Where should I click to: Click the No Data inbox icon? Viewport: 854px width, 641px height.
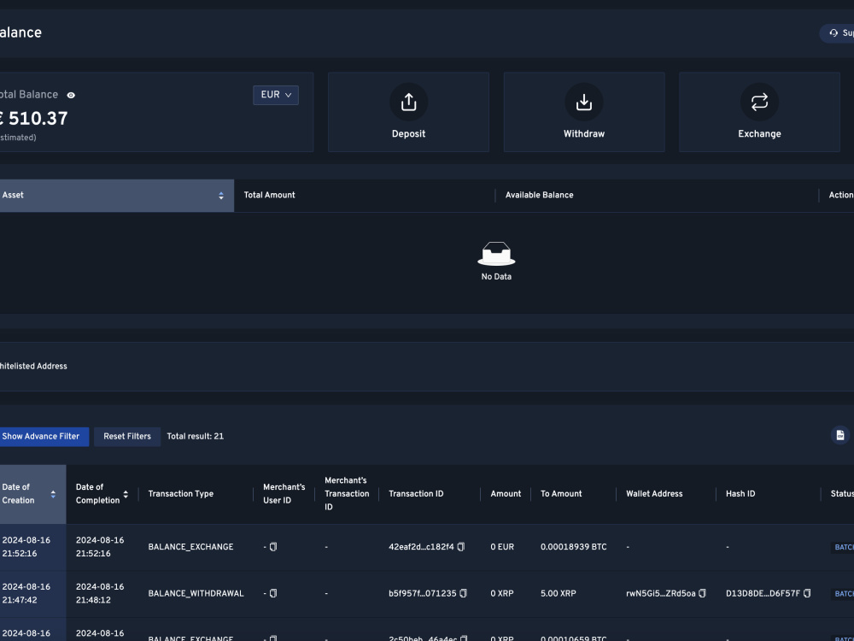pos(496,254)
